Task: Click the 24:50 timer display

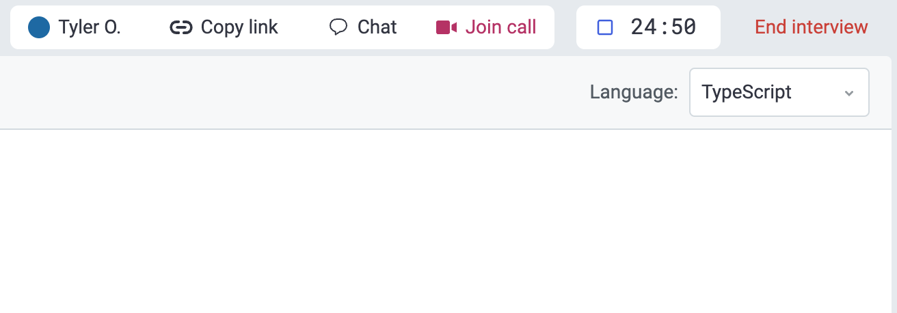Action: pyautogui.click(x=663, y=27)
